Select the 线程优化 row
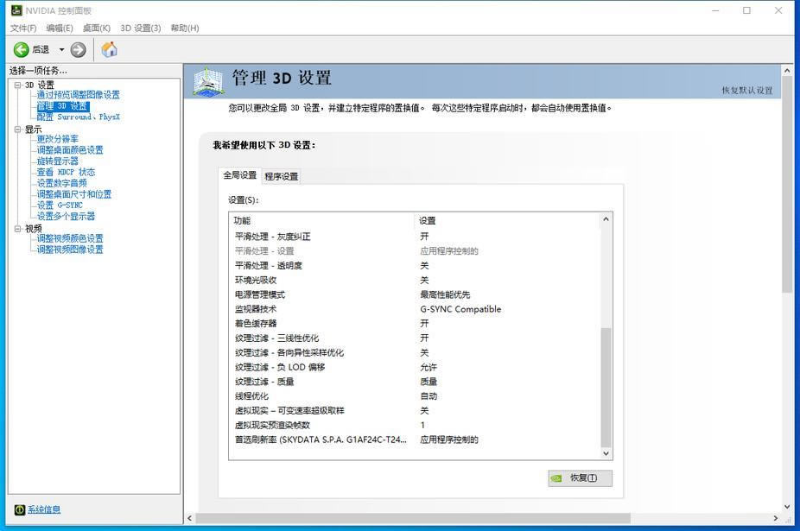The image size is (800, 531). click(x=416, y=396)
